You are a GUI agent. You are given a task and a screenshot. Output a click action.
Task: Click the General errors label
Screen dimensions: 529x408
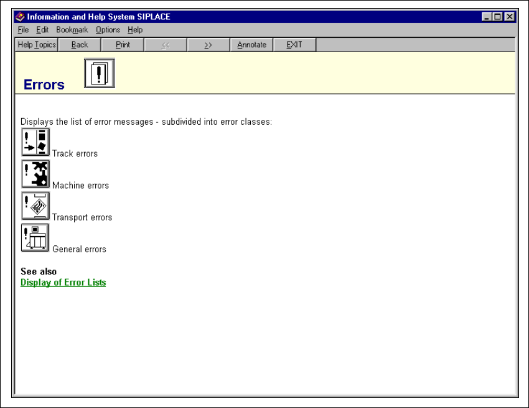79,249
